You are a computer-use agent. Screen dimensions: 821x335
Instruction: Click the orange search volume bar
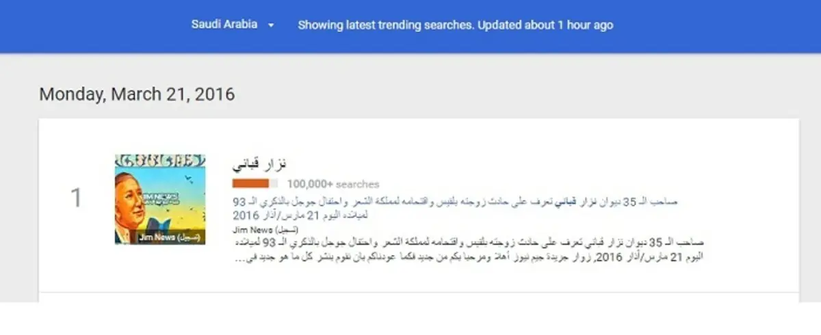coord(255,183)
